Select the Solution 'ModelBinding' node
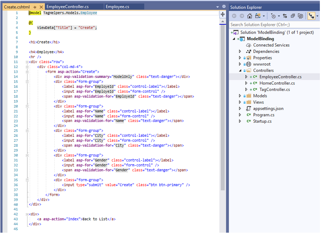The image size is (321, 233). (x=277, y=33)
